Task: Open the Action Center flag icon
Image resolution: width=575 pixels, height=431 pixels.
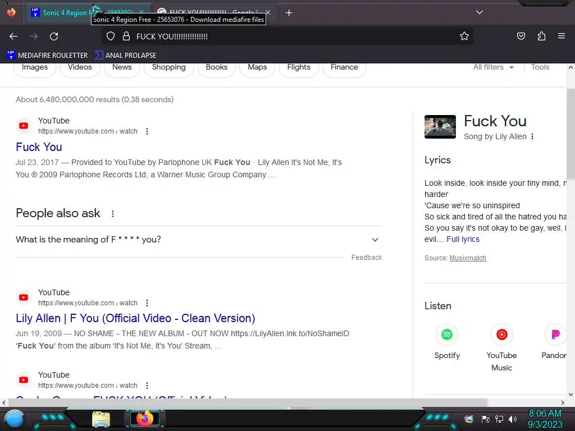Action: (x=485, y=419)
